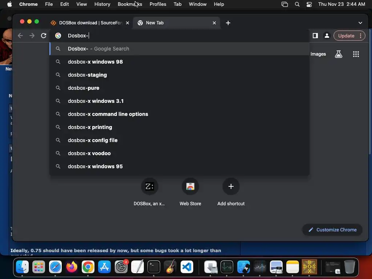This screenshot has height=279, width=372.
Task: Open the profile avatar icon
Action: click(x=327, y=36)
